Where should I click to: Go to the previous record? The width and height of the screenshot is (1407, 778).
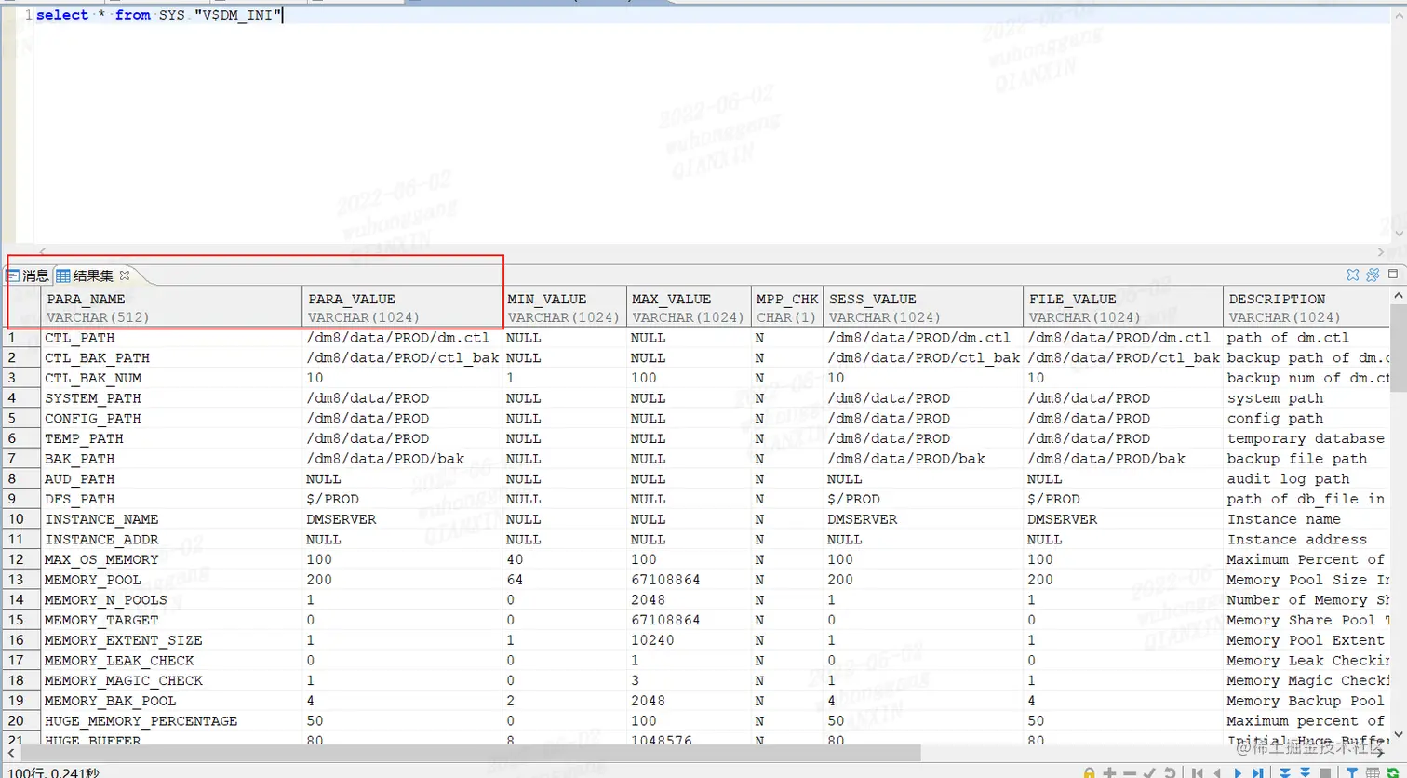pos(1217,773)
